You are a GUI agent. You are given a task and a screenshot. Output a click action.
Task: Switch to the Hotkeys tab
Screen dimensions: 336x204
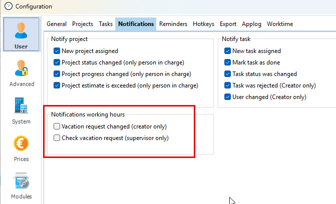203,24
